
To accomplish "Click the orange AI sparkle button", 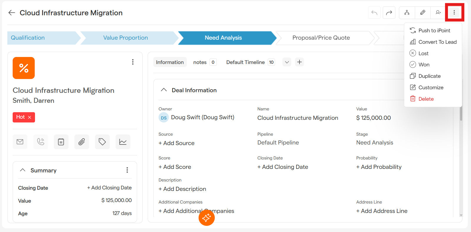I will click(207, 218).
